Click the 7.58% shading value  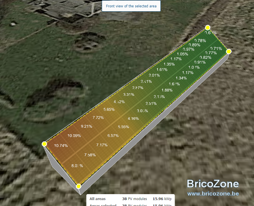[90, 155]
